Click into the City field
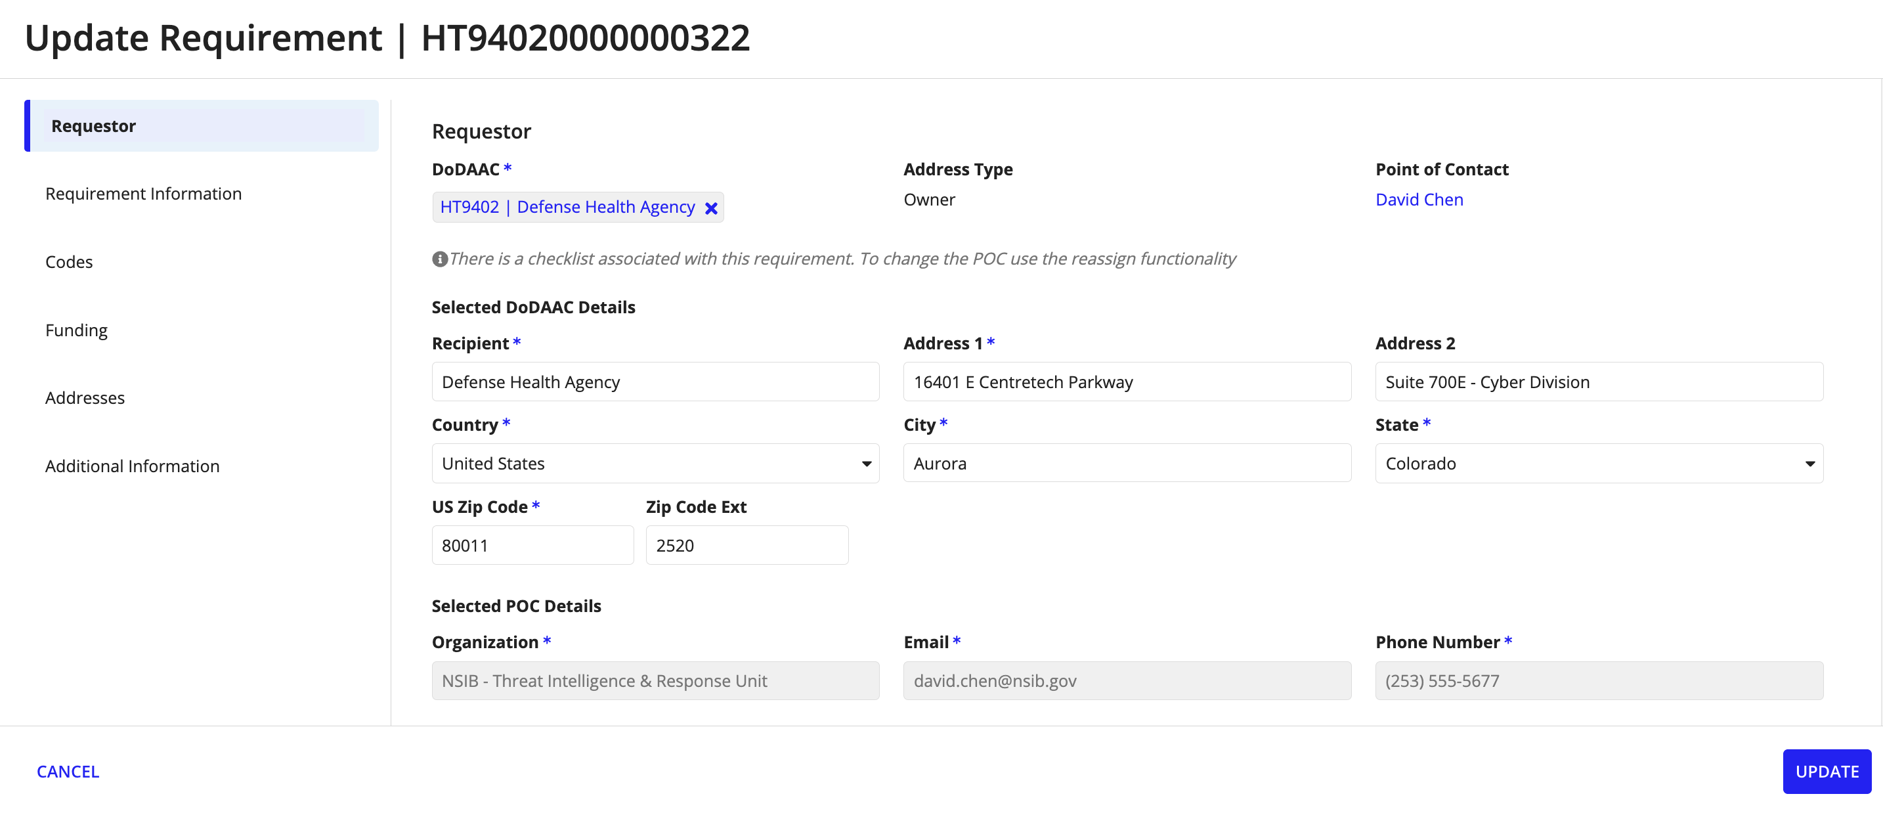The height and width of the screenshot is (813, 1883). [1127, 463]
